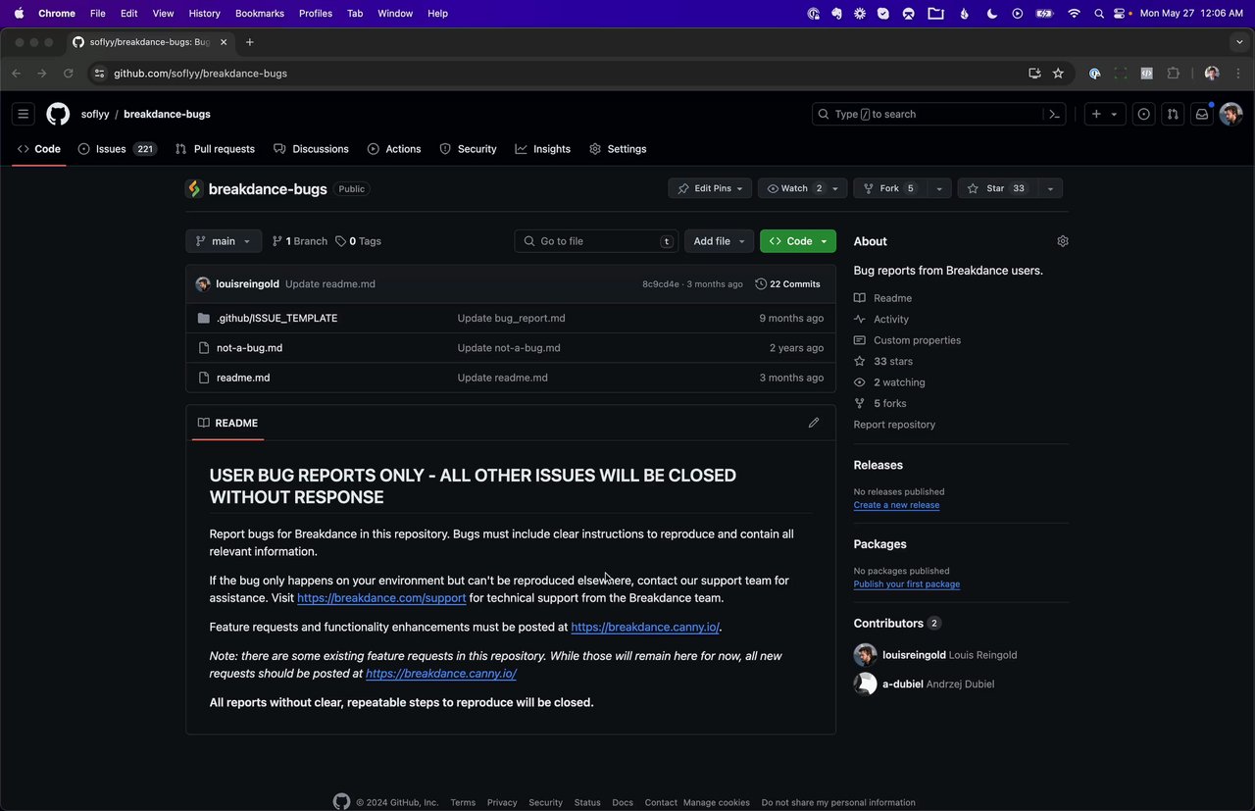This screenshot has height=811, width=1255.
Task: Open a new Chrome tab
Action: (x=250, y=42)
